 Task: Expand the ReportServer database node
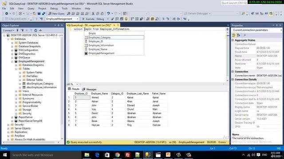coord(12,117)
